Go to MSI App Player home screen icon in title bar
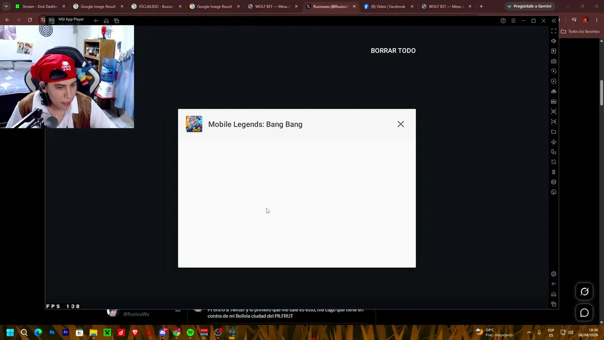The height and width of the screenshot is (340, 604). pyautogui.click(x=106, y=21)
